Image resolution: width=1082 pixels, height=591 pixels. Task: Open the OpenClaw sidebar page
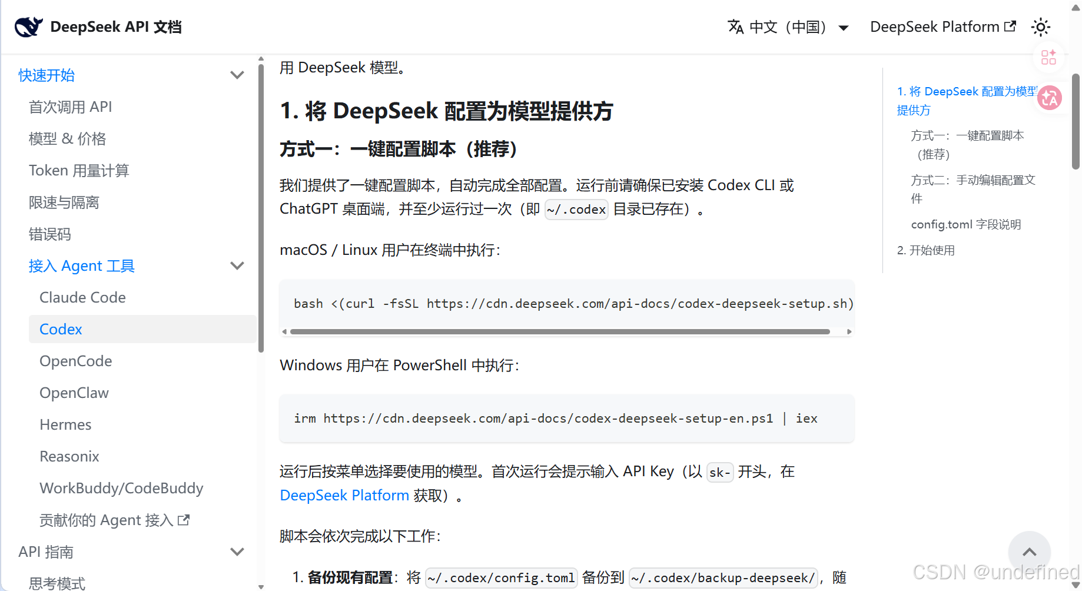74,393
